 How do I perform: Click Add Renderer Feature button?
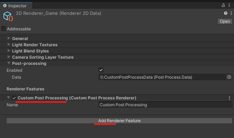[119, 121]
